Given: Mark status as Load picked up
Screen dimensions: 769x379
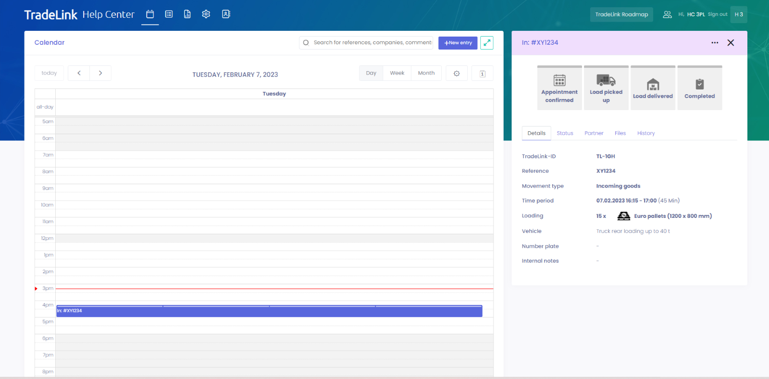Looking at the screenshot, I should (x=606, y=88).
